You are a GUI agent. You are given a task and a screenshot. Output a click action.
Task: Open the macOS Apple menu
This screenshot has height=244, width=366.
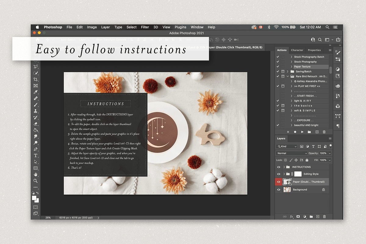click(x=38, y=27)
